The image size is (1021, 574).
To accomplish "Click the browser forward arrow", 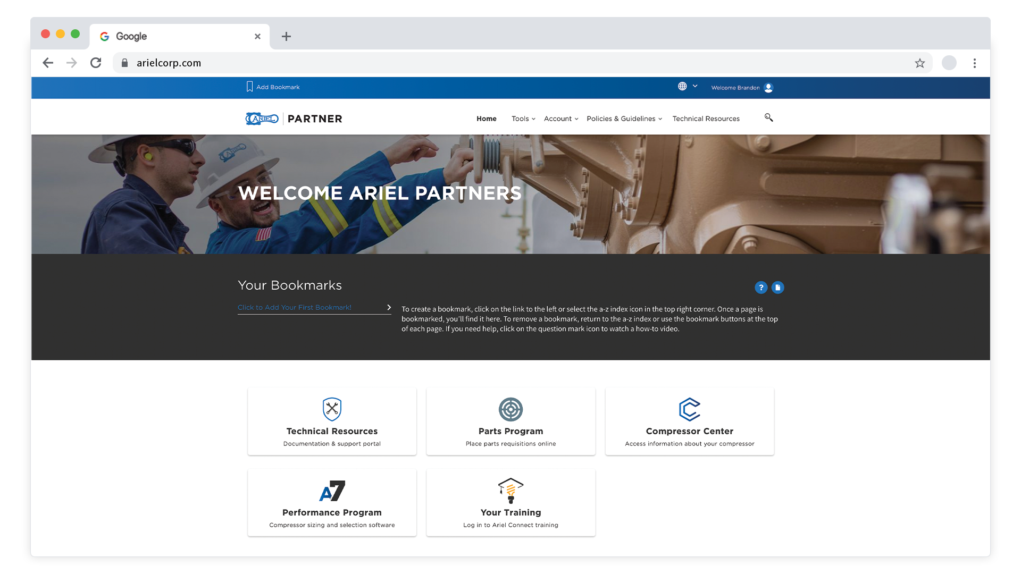I will coord(72,63).
